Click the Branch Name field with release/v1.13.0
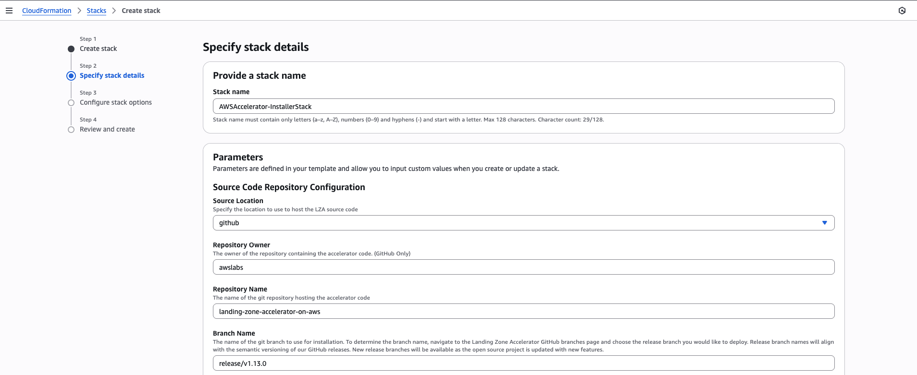Viewport: 917px width, 375px height. (x=523, y=363)
